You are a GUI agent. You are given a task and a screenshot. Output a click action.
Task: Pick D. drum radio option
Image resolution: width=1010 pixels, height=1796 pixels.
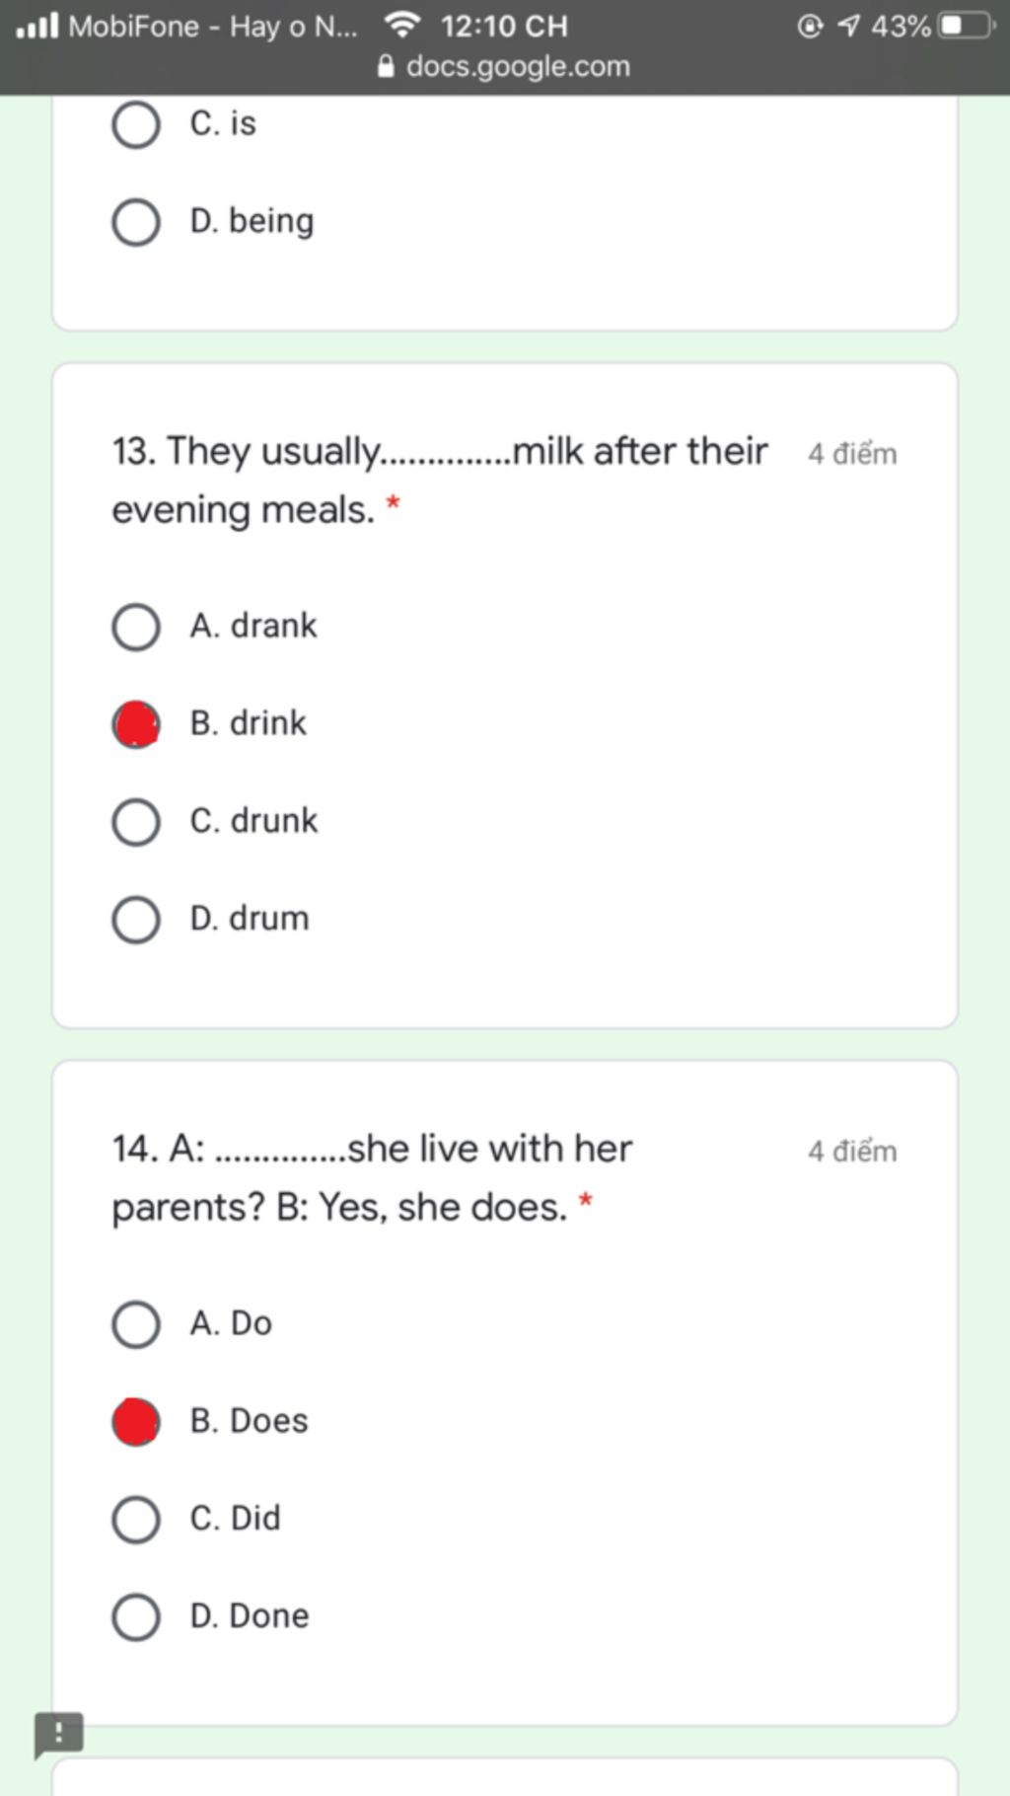pos(136,920)
